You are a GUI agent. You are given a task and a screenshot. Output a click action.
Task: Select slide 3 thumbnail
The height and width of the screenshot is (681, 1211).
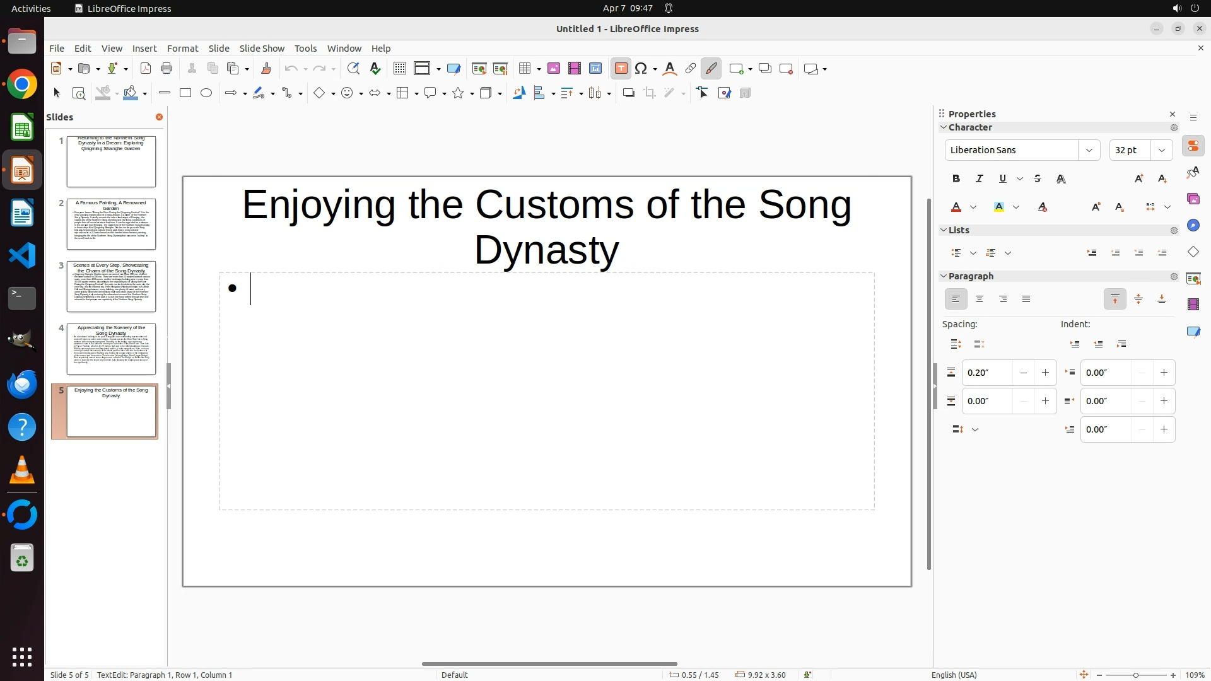111,286
